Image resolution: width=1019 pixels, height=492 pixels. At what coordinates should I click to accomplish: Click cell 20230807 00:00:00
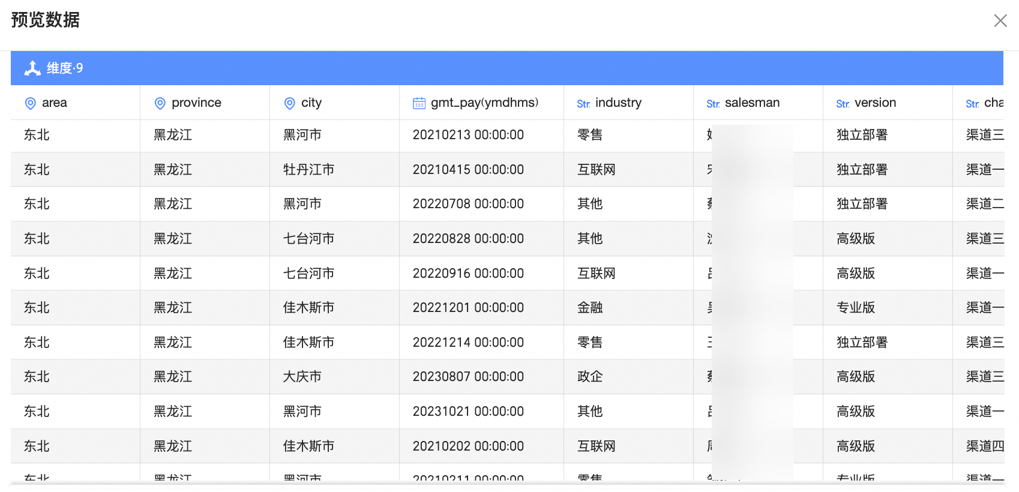point(468,377)
